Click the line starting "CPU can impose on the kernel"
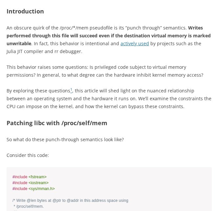218x211 pixels. pyautogui.click(x=95, y=106)
